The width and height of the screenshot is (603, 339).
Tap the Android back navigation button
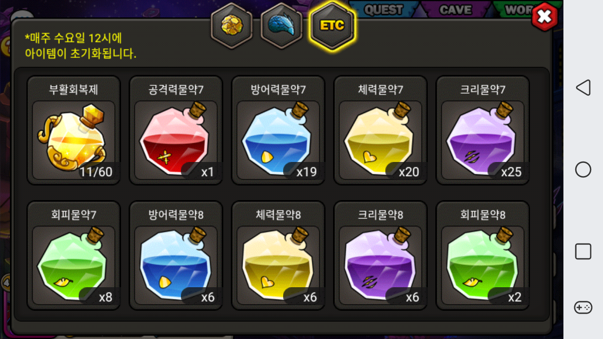(583, 88)
